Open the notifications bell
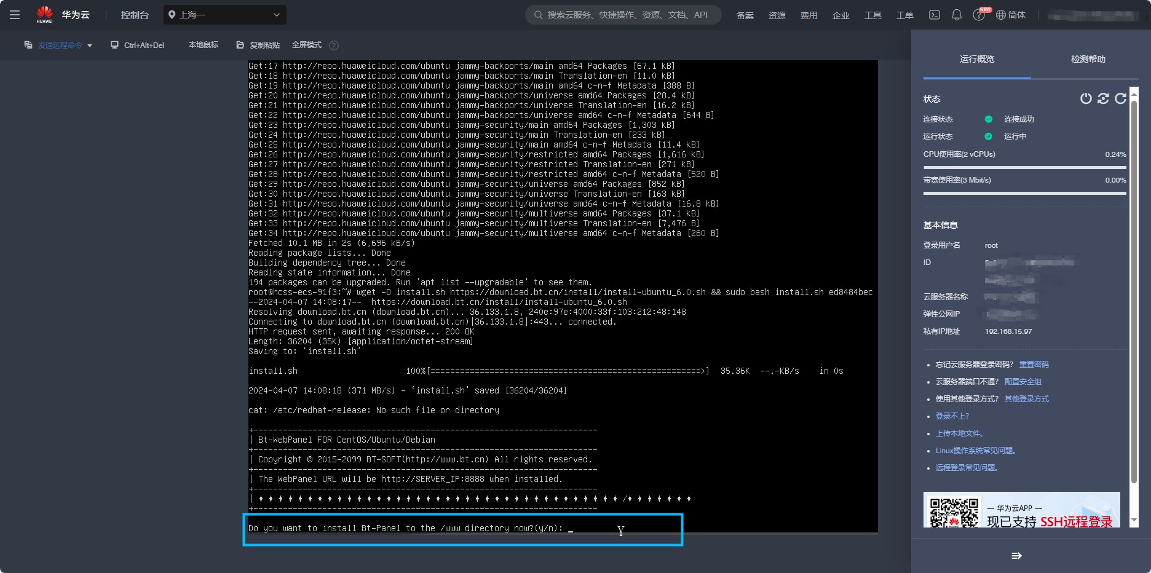 [957, 15]
